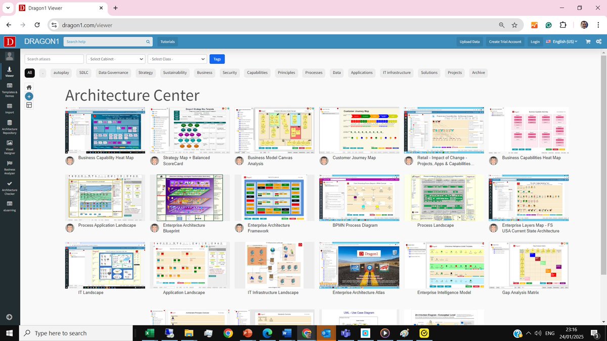607x341 pixels.
Task: Select the Architecture Repository sidebar icon
Action: [x=9, y=126]
